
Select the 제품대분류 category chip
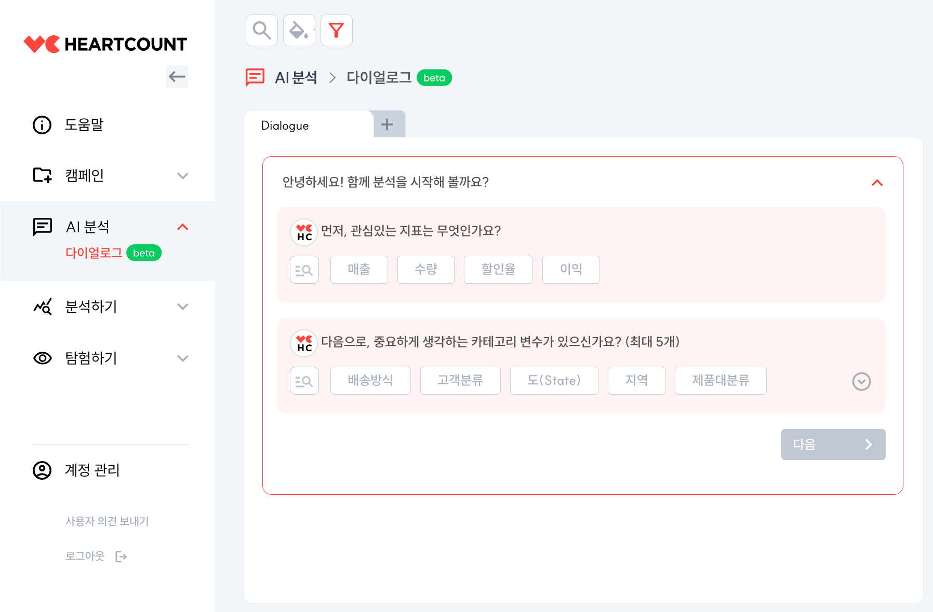(721, 381)
